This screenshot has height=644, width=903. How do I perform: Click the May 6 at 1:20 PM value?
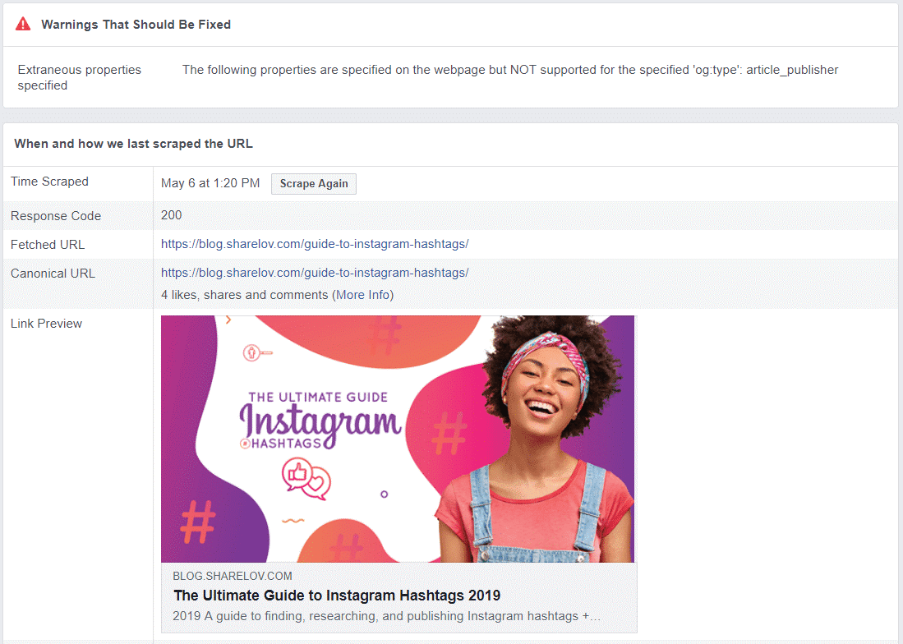tap(210, 183)
